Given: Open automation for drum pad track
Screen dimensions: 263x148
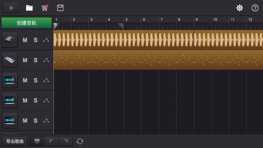Looking at the screenshot, I should click(46, 40).
